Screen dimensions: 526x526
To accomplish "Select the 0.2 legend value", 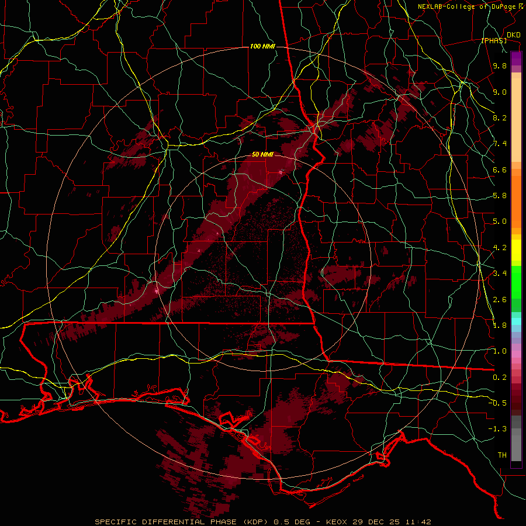I will (x=500, y=377).
